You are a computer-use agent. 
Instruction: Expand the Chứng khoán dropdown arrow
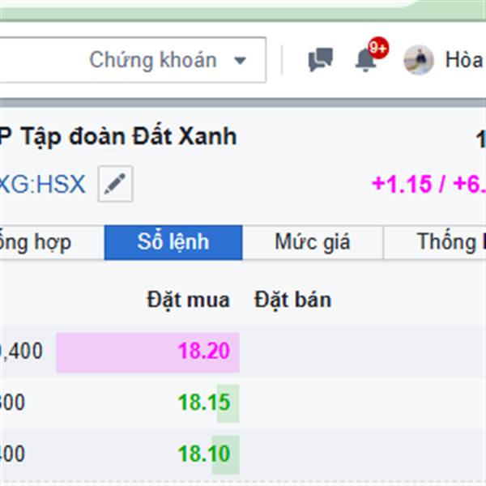[240, 60]
